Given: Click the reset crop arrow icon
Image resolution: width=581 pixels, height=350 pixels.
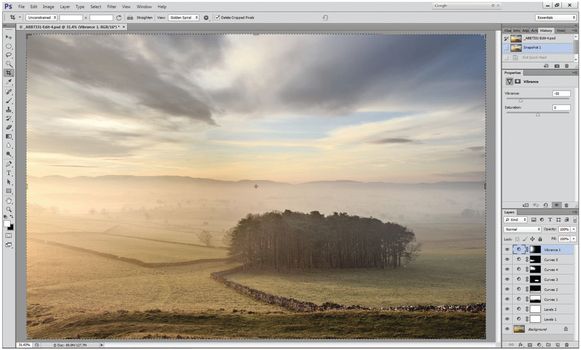Looking at the screenshot, I should tap(325, 18).
